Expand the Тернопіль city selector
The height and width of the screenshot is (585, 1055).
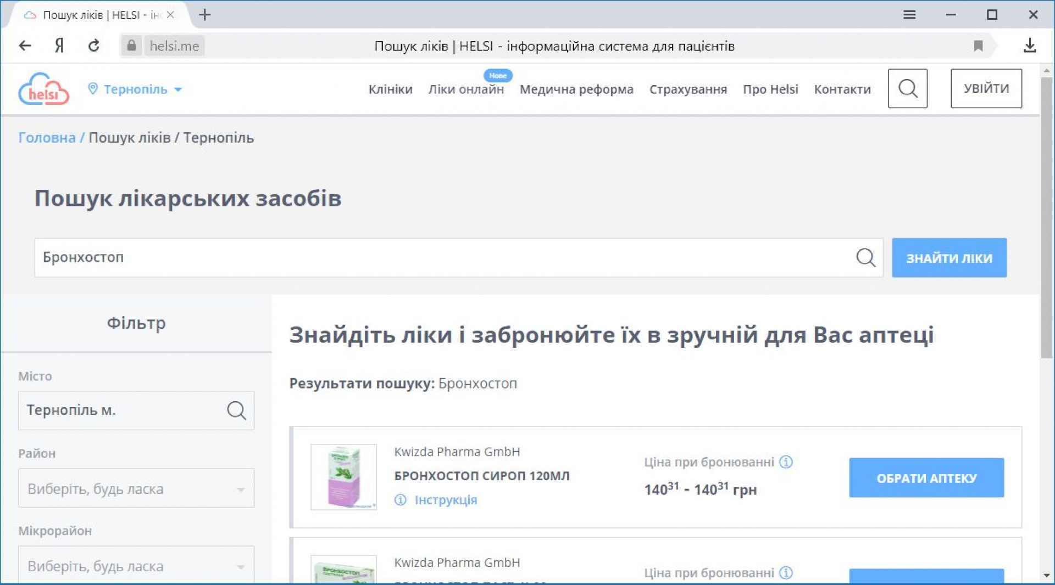pyautogui.click(x=135, y=89)
